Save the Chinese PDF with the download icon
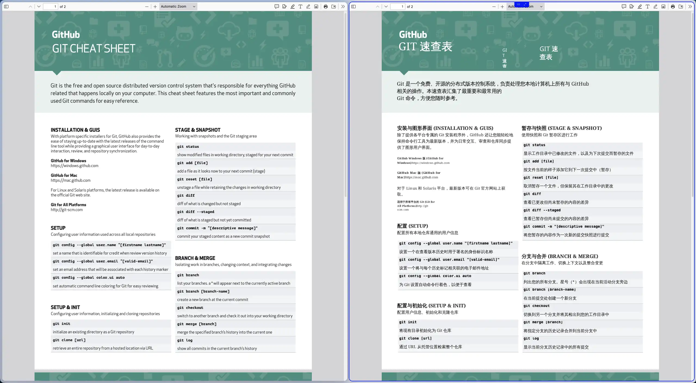This screenshot has width=696, height=383. [681, 7]
